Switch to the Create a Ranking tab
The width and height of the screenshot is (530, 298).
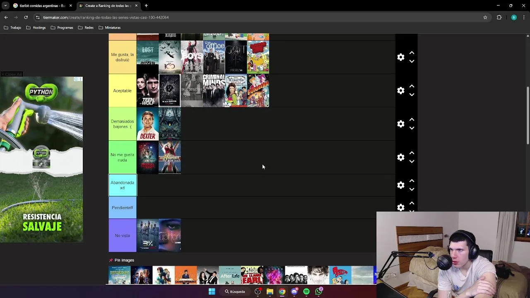(x=108, y=6)
